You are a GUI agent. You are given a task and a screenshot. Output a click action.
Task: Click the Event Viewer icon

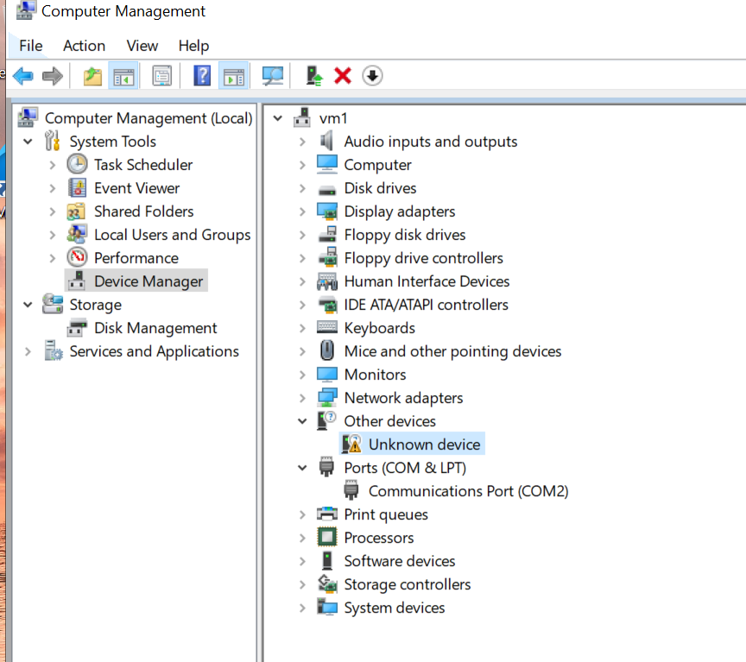[77, 188]
